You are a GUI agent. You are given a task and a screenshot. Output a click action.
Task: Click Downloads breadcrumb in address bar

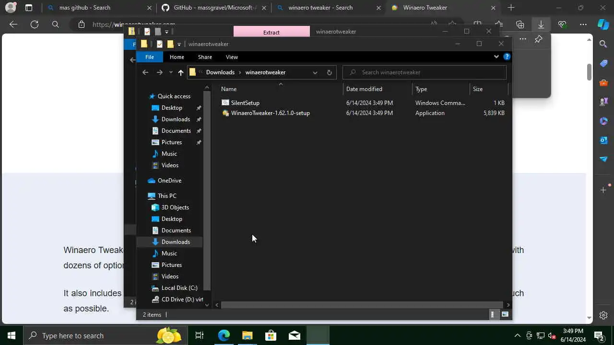pyautogui.click(x=220, y=72)
